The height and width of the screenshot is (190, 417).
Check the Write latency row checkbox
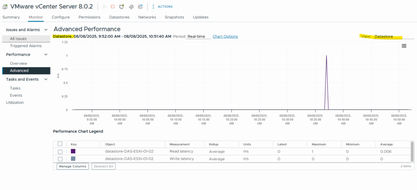60,159
